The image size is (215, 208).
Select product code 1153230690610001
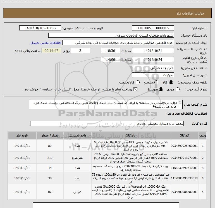tap(184, 168)
